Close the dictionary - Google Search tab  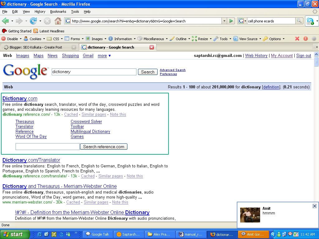[x=152, y=47]
